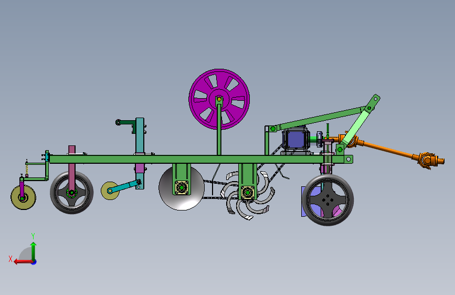
Task: Select the cyan arm holding the olive wheel
Action: coord(124,186)
